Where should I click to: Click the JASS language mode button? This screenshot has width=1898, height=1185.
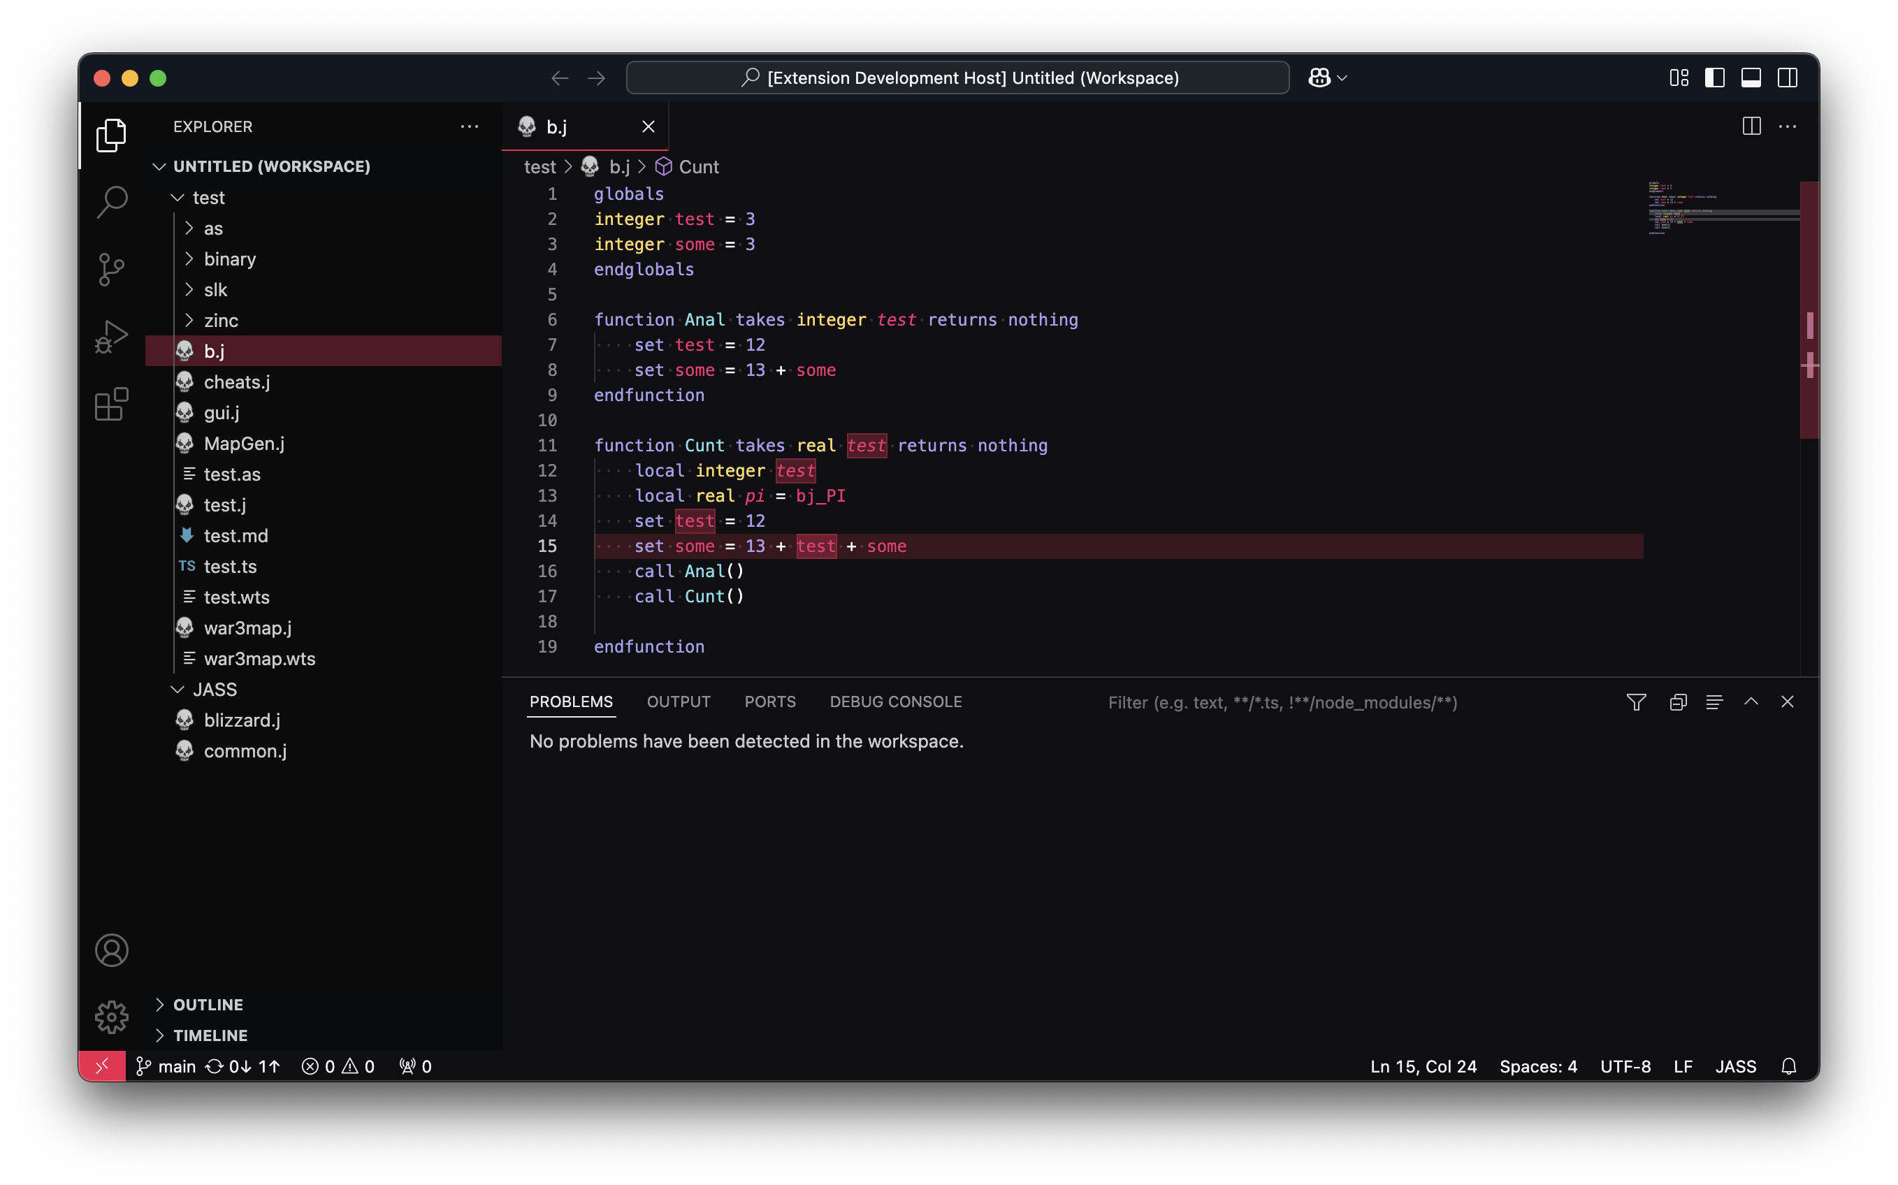[1735, 1066]
